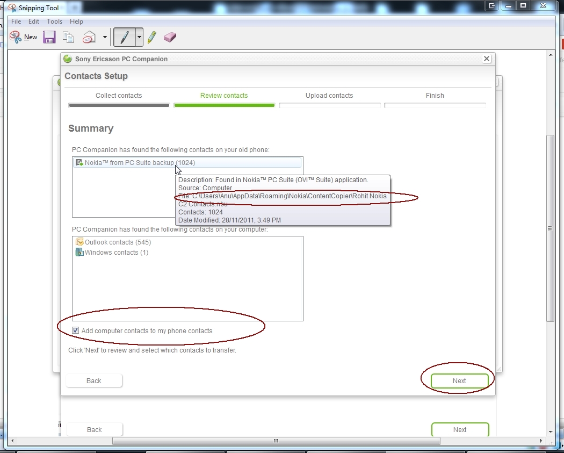
Task: Minimize the Snipping Tool window
Action: point(508,5)
